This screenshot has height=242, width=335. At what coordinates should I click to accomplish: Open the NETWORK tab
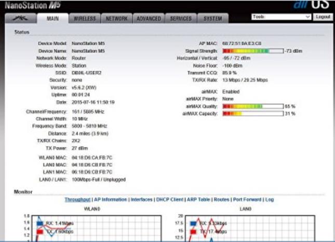(117, 18)
